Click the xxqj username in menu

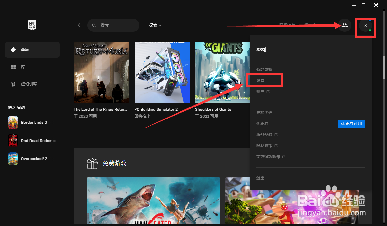261,49
